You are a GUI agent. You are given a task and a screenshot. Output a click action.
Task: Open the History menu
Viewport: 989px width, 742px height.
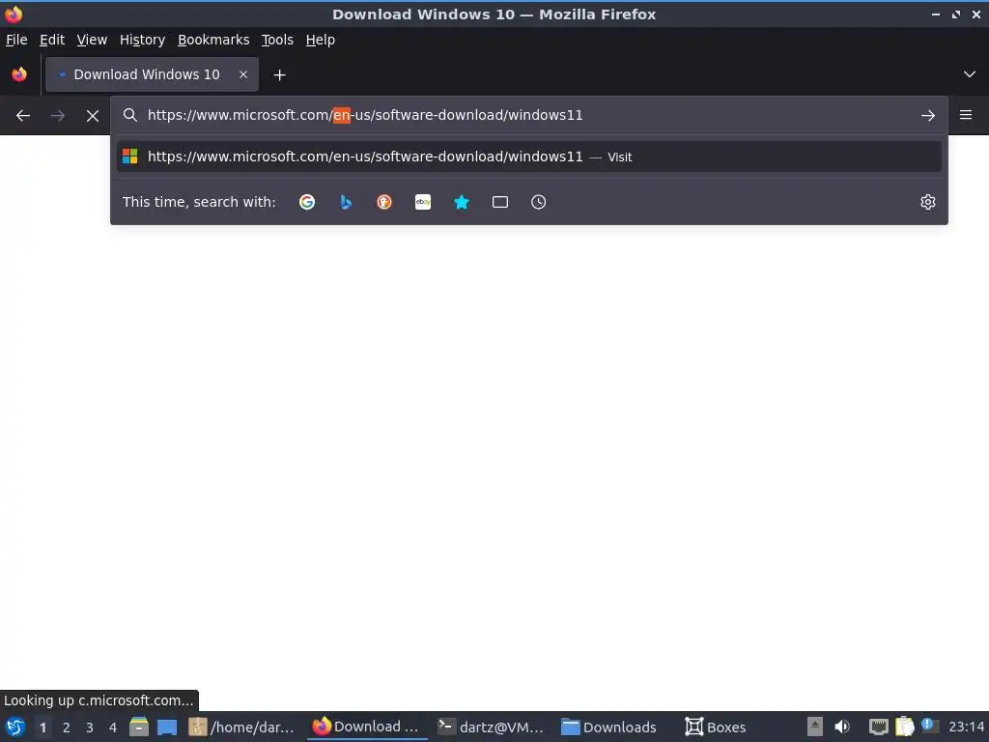tap(142, 40)
